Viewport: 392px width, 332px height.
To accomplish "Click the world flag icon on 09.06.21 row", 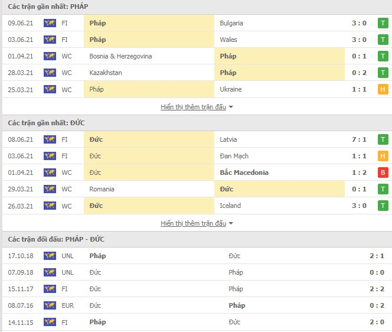I will tap(50, 23).
